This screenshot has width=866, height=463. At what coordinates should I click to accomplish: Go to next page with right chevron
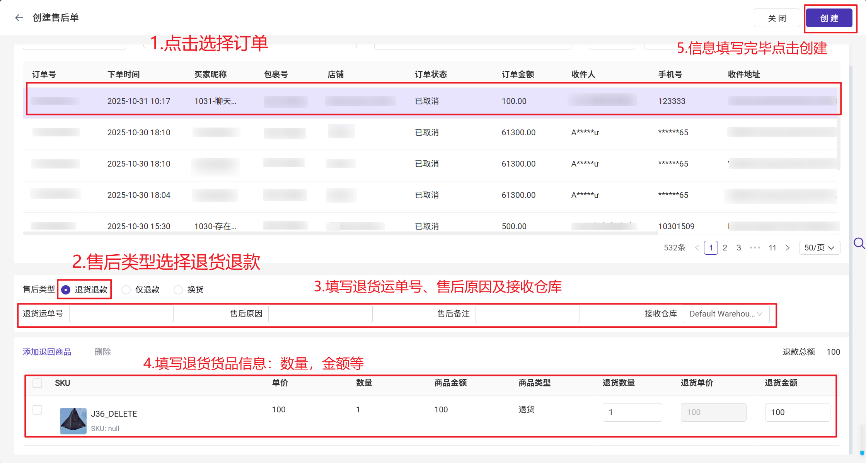pyautogui.click(x=788, y=248)
